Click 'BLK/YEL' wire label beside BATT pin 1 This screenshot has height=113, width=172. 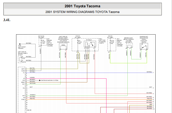(x=32, y=68)
